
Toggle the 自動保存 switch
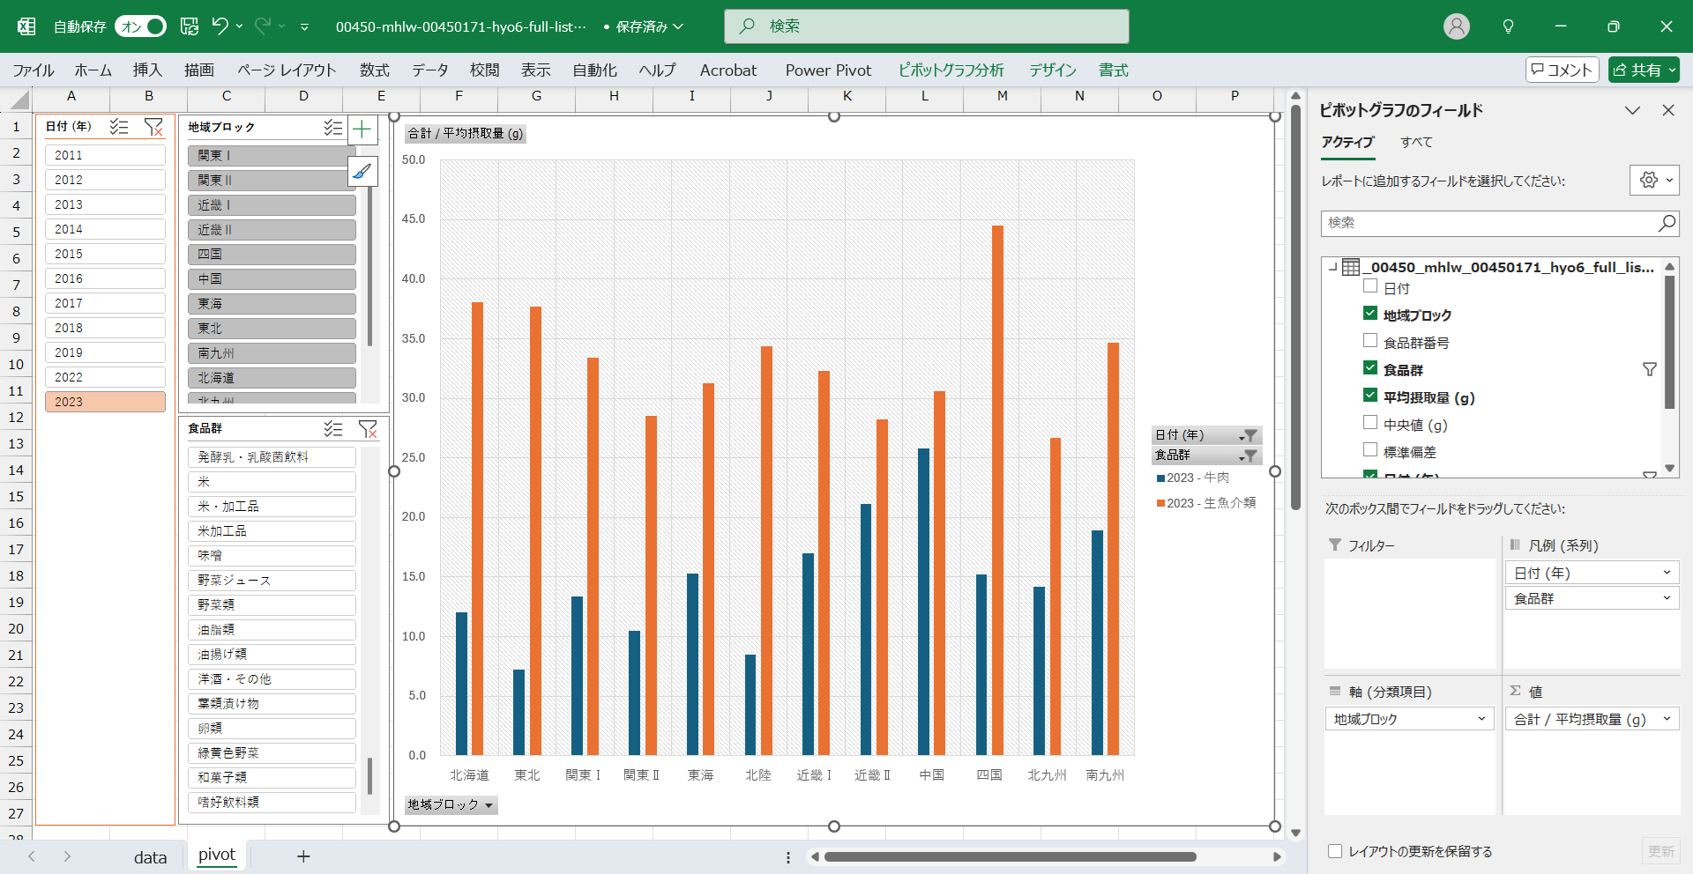[141, 26]
